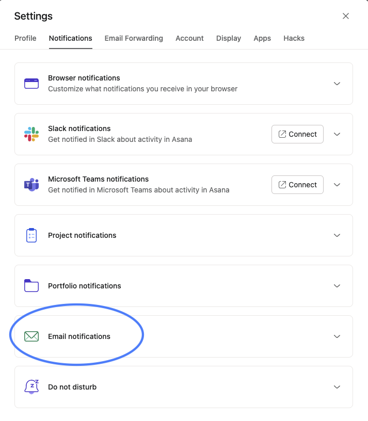Viewport: 368px width, 421px height.
Task: Expand the Do not disturb chevron
Action: (337, 387)
